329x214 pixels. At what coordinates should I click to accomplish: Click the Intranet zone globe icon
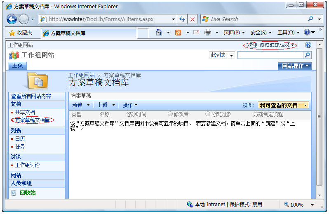(x=190, y=204)
